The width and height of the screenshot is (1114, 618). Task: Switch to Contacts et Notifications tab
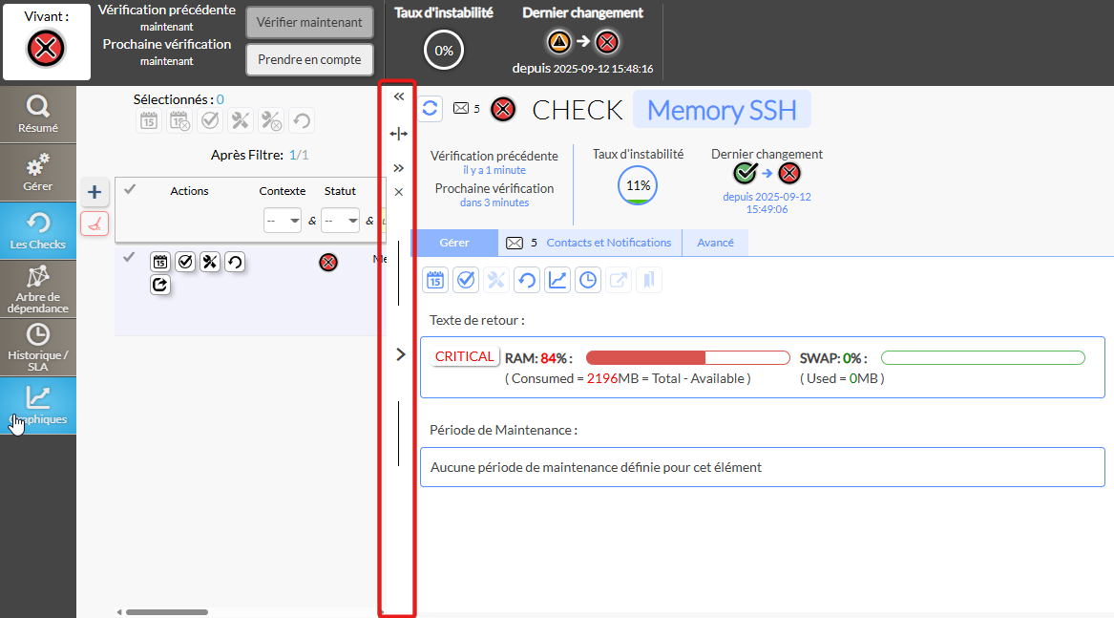pyautogui.click(x=608, y=243)
